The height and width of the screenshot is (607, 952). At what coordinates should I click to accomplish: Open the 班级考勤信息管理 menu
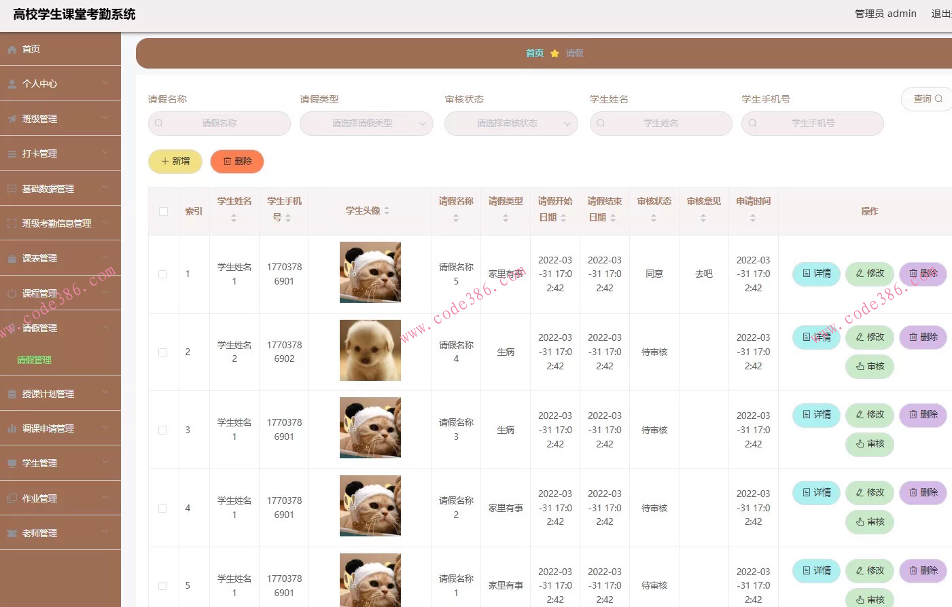[x=60, y=223]
